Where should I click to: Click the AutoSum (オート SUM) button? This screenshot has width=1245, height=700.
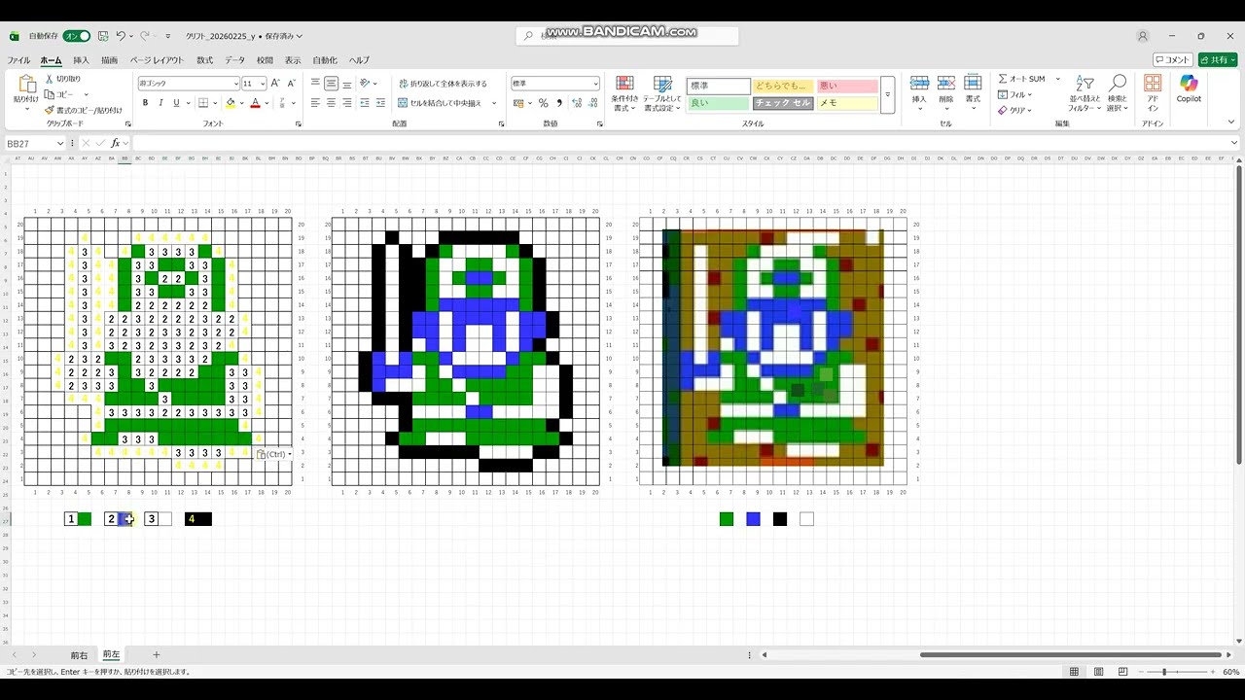click(x=1021, y=79)
